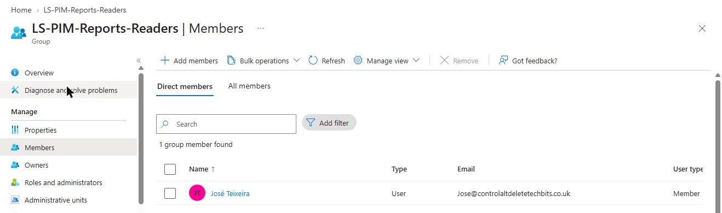Click the LS-PIM-Reports-Readers breadcrumb
The height and width of the screenshot is (213, 722).
[85, 10]
